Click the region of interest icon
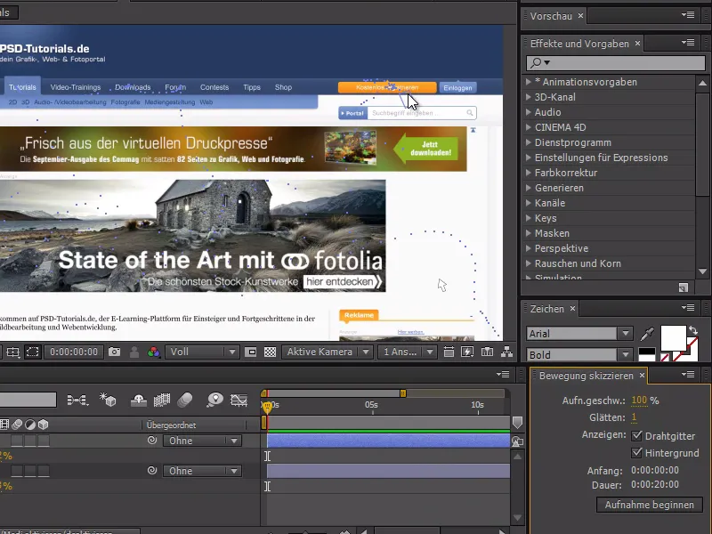This screenshot has height=534, width=712. coord(251,352)
